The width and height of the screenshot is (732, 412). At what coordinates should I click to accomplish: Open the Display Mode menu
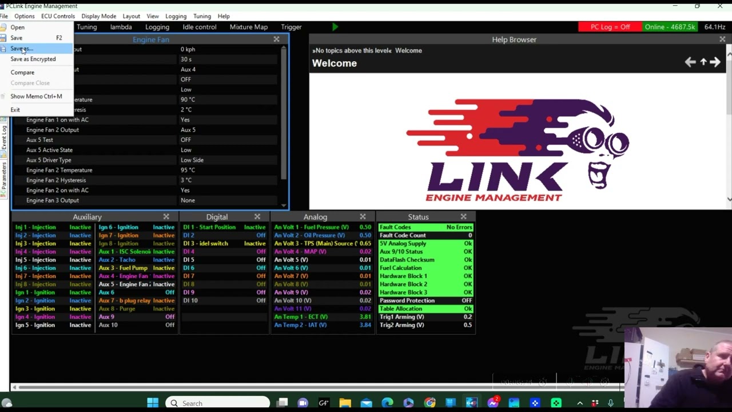tap(98, 16)
